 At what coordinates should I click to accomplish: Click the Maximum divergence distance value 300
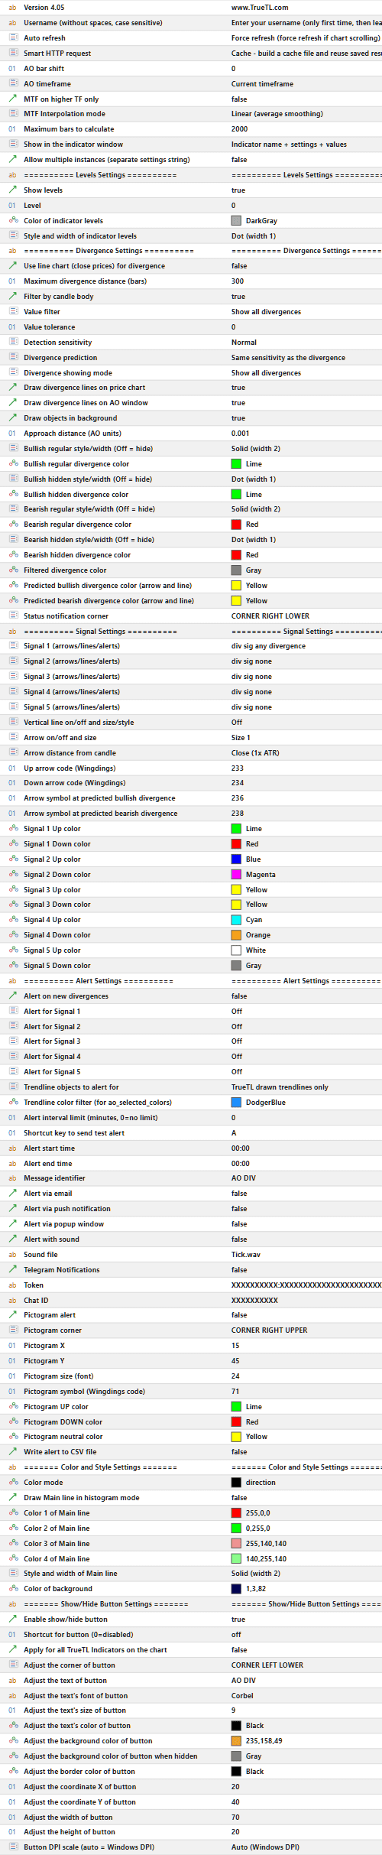238,281
